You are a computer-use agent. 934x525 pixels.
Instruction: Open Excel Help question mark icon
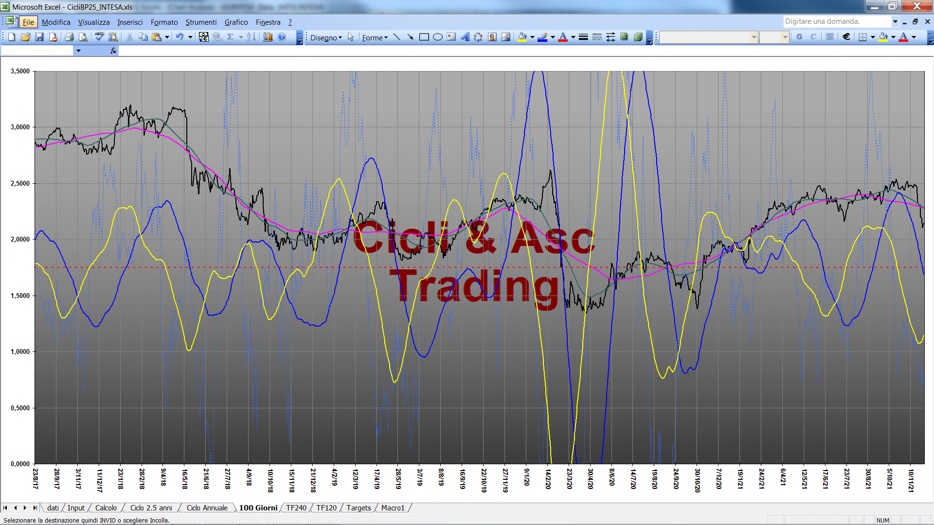tap(282, 37)
